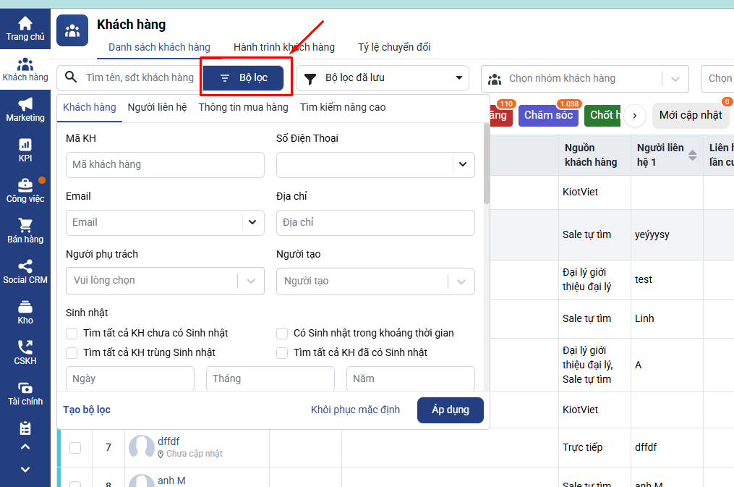The height and width of the screenshot is (487, 734).
Task: Expand the Chọn nhóm khách hàng dropdown
Action: pyautogui.click(x=675, y=78)
